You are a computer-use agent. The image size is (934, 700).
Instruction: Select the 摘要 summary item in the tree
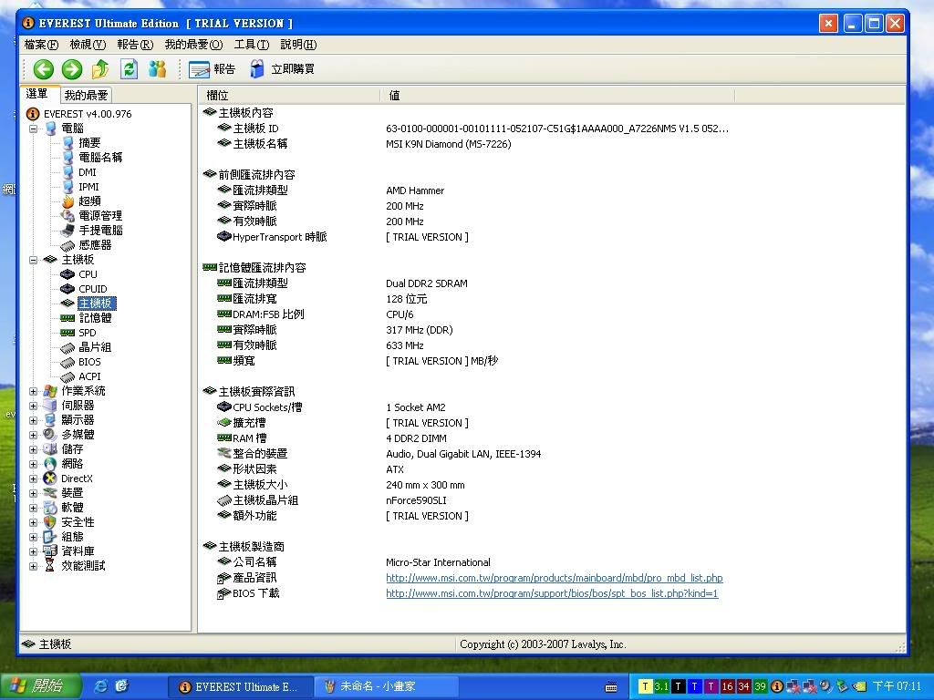tap(89, 143)
